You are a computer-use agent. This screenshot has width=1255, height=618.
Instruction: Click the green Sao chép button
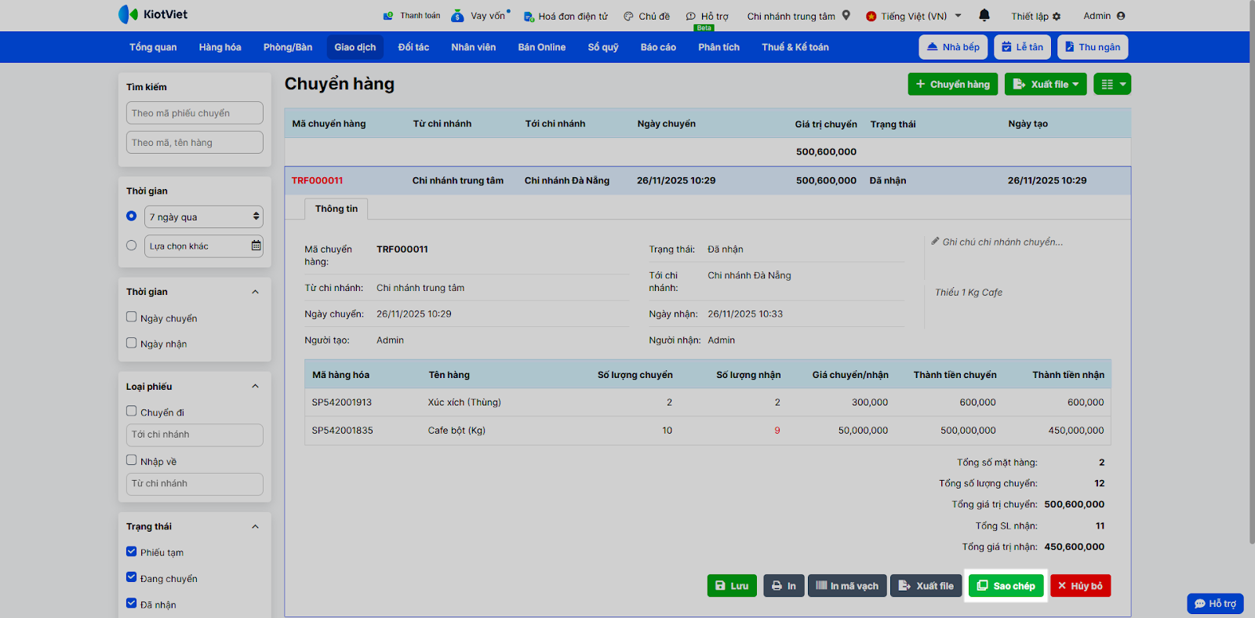coord(1006,586)
